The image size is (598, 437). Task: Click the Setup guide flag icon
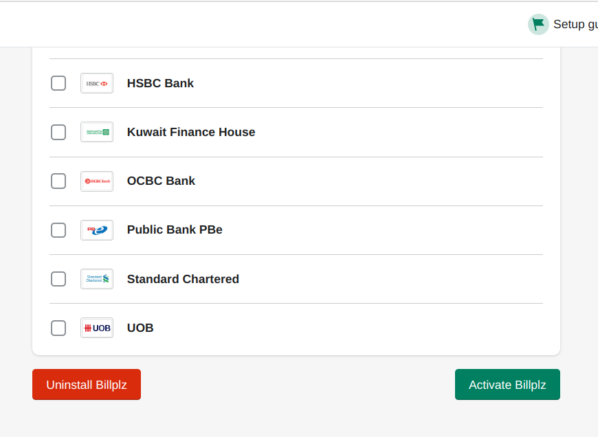click(538, 24)
